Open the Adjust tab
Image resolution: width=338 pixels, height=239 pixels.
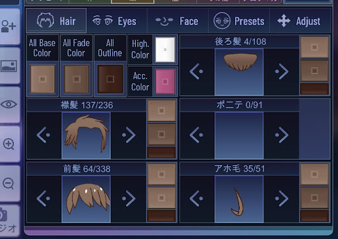300,21
